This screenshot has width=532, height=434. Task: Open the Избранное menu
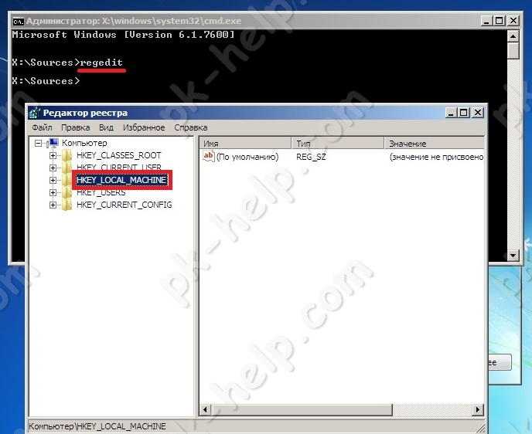tap(144, 127)
